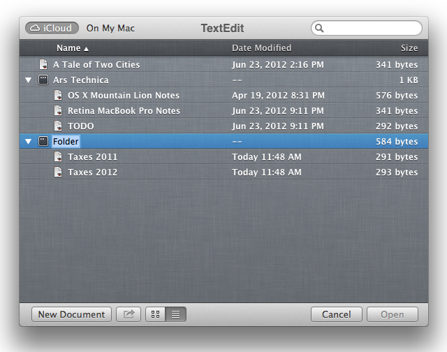Click the 291 bytes size value
The image size is (447, 352).
397,157
